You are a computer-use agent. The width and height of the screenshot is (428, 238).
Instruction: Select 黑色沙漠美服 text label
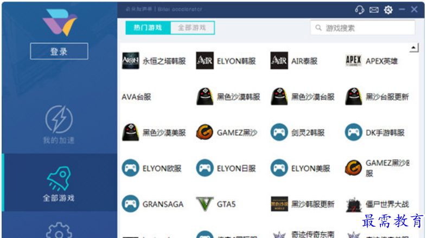click(x=164, y=132)
